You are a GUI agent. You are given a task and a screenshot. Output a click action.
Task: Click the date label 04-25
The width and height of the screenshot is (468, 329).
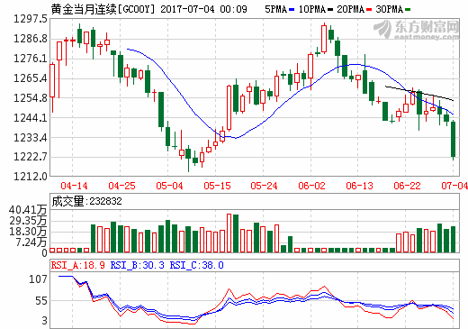click(x=121, y=186)
